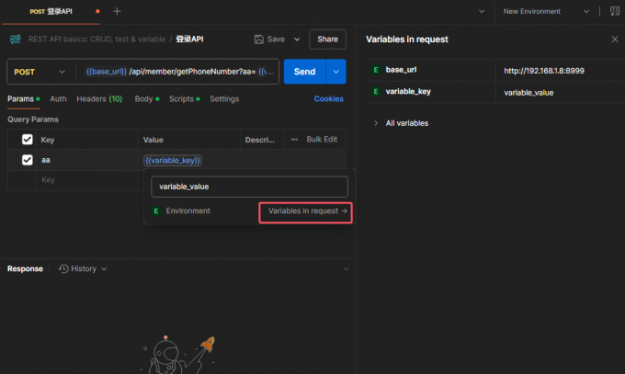The image size is (625, 374).
Task: Open the Save options dropdown arrow
Action: click(297, 40)
